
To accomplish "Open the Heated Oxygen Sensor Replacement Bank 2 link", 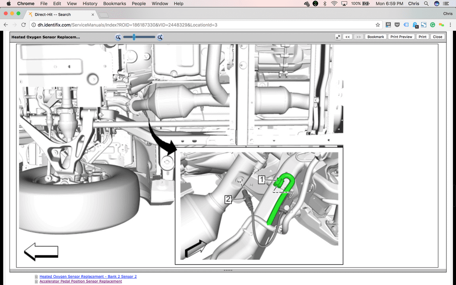I will pyautogui.click(x=88, y=276).
